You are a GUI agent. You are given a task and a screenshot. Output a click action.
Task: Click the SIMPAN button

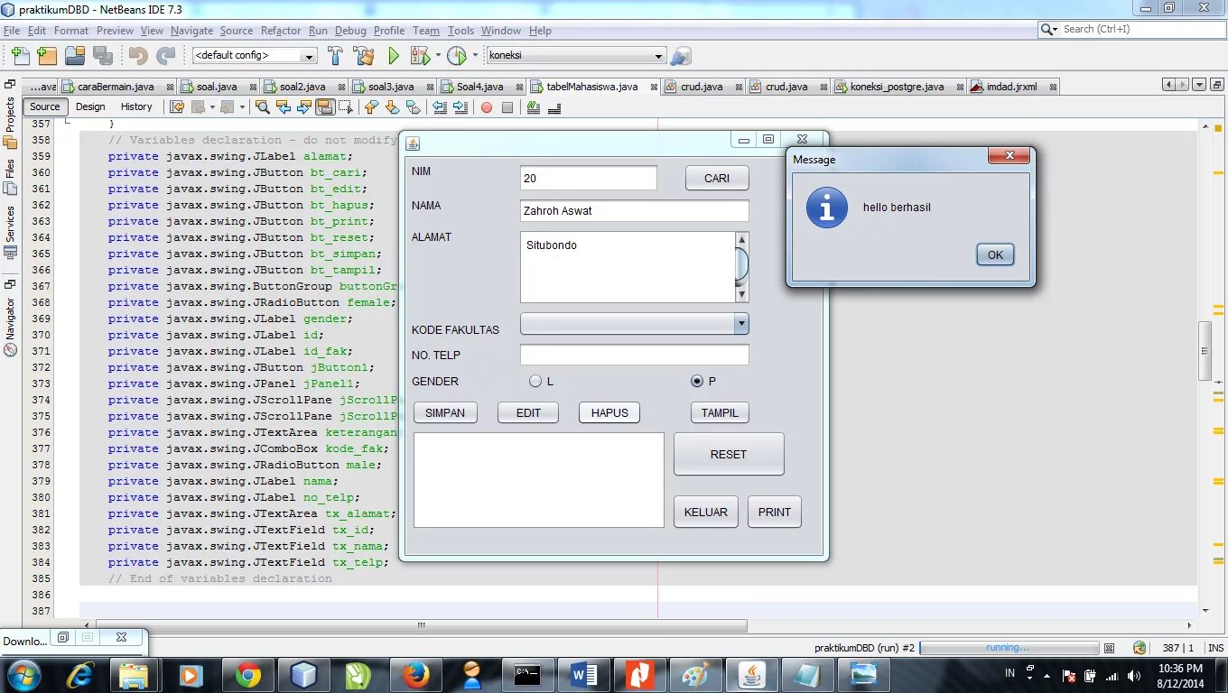pyautogui.click(x=445, y=412)
